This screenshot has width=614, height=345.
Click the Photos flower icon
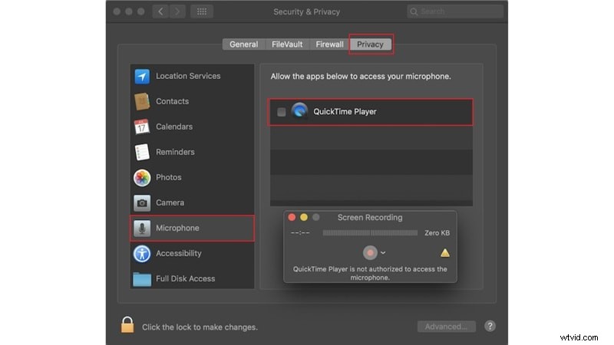pos(142,177)
